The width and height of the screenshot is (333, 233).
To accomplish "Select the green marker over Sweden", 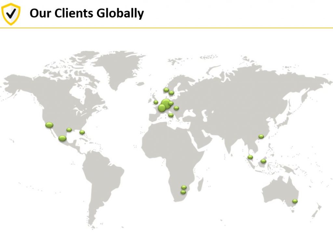I will [171, 93].
